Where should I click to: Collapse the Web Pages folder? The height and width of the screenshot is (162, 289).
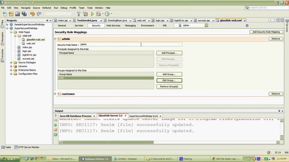[11, 32]
